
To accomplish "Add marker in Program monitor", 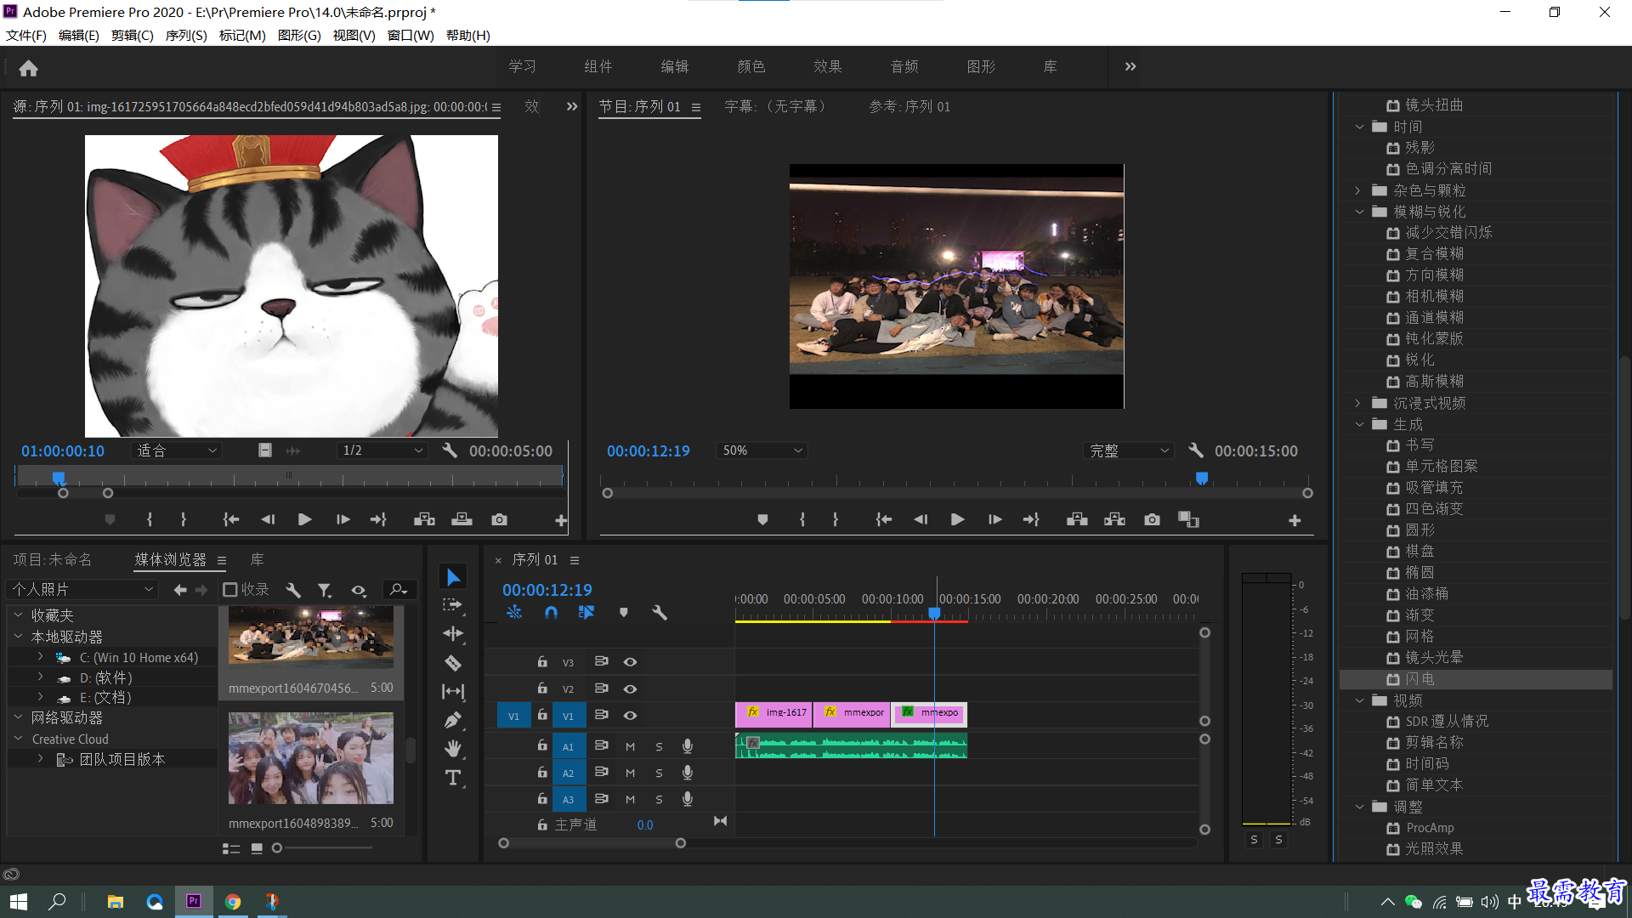I will pyautogui.click(x=762, y=519).
